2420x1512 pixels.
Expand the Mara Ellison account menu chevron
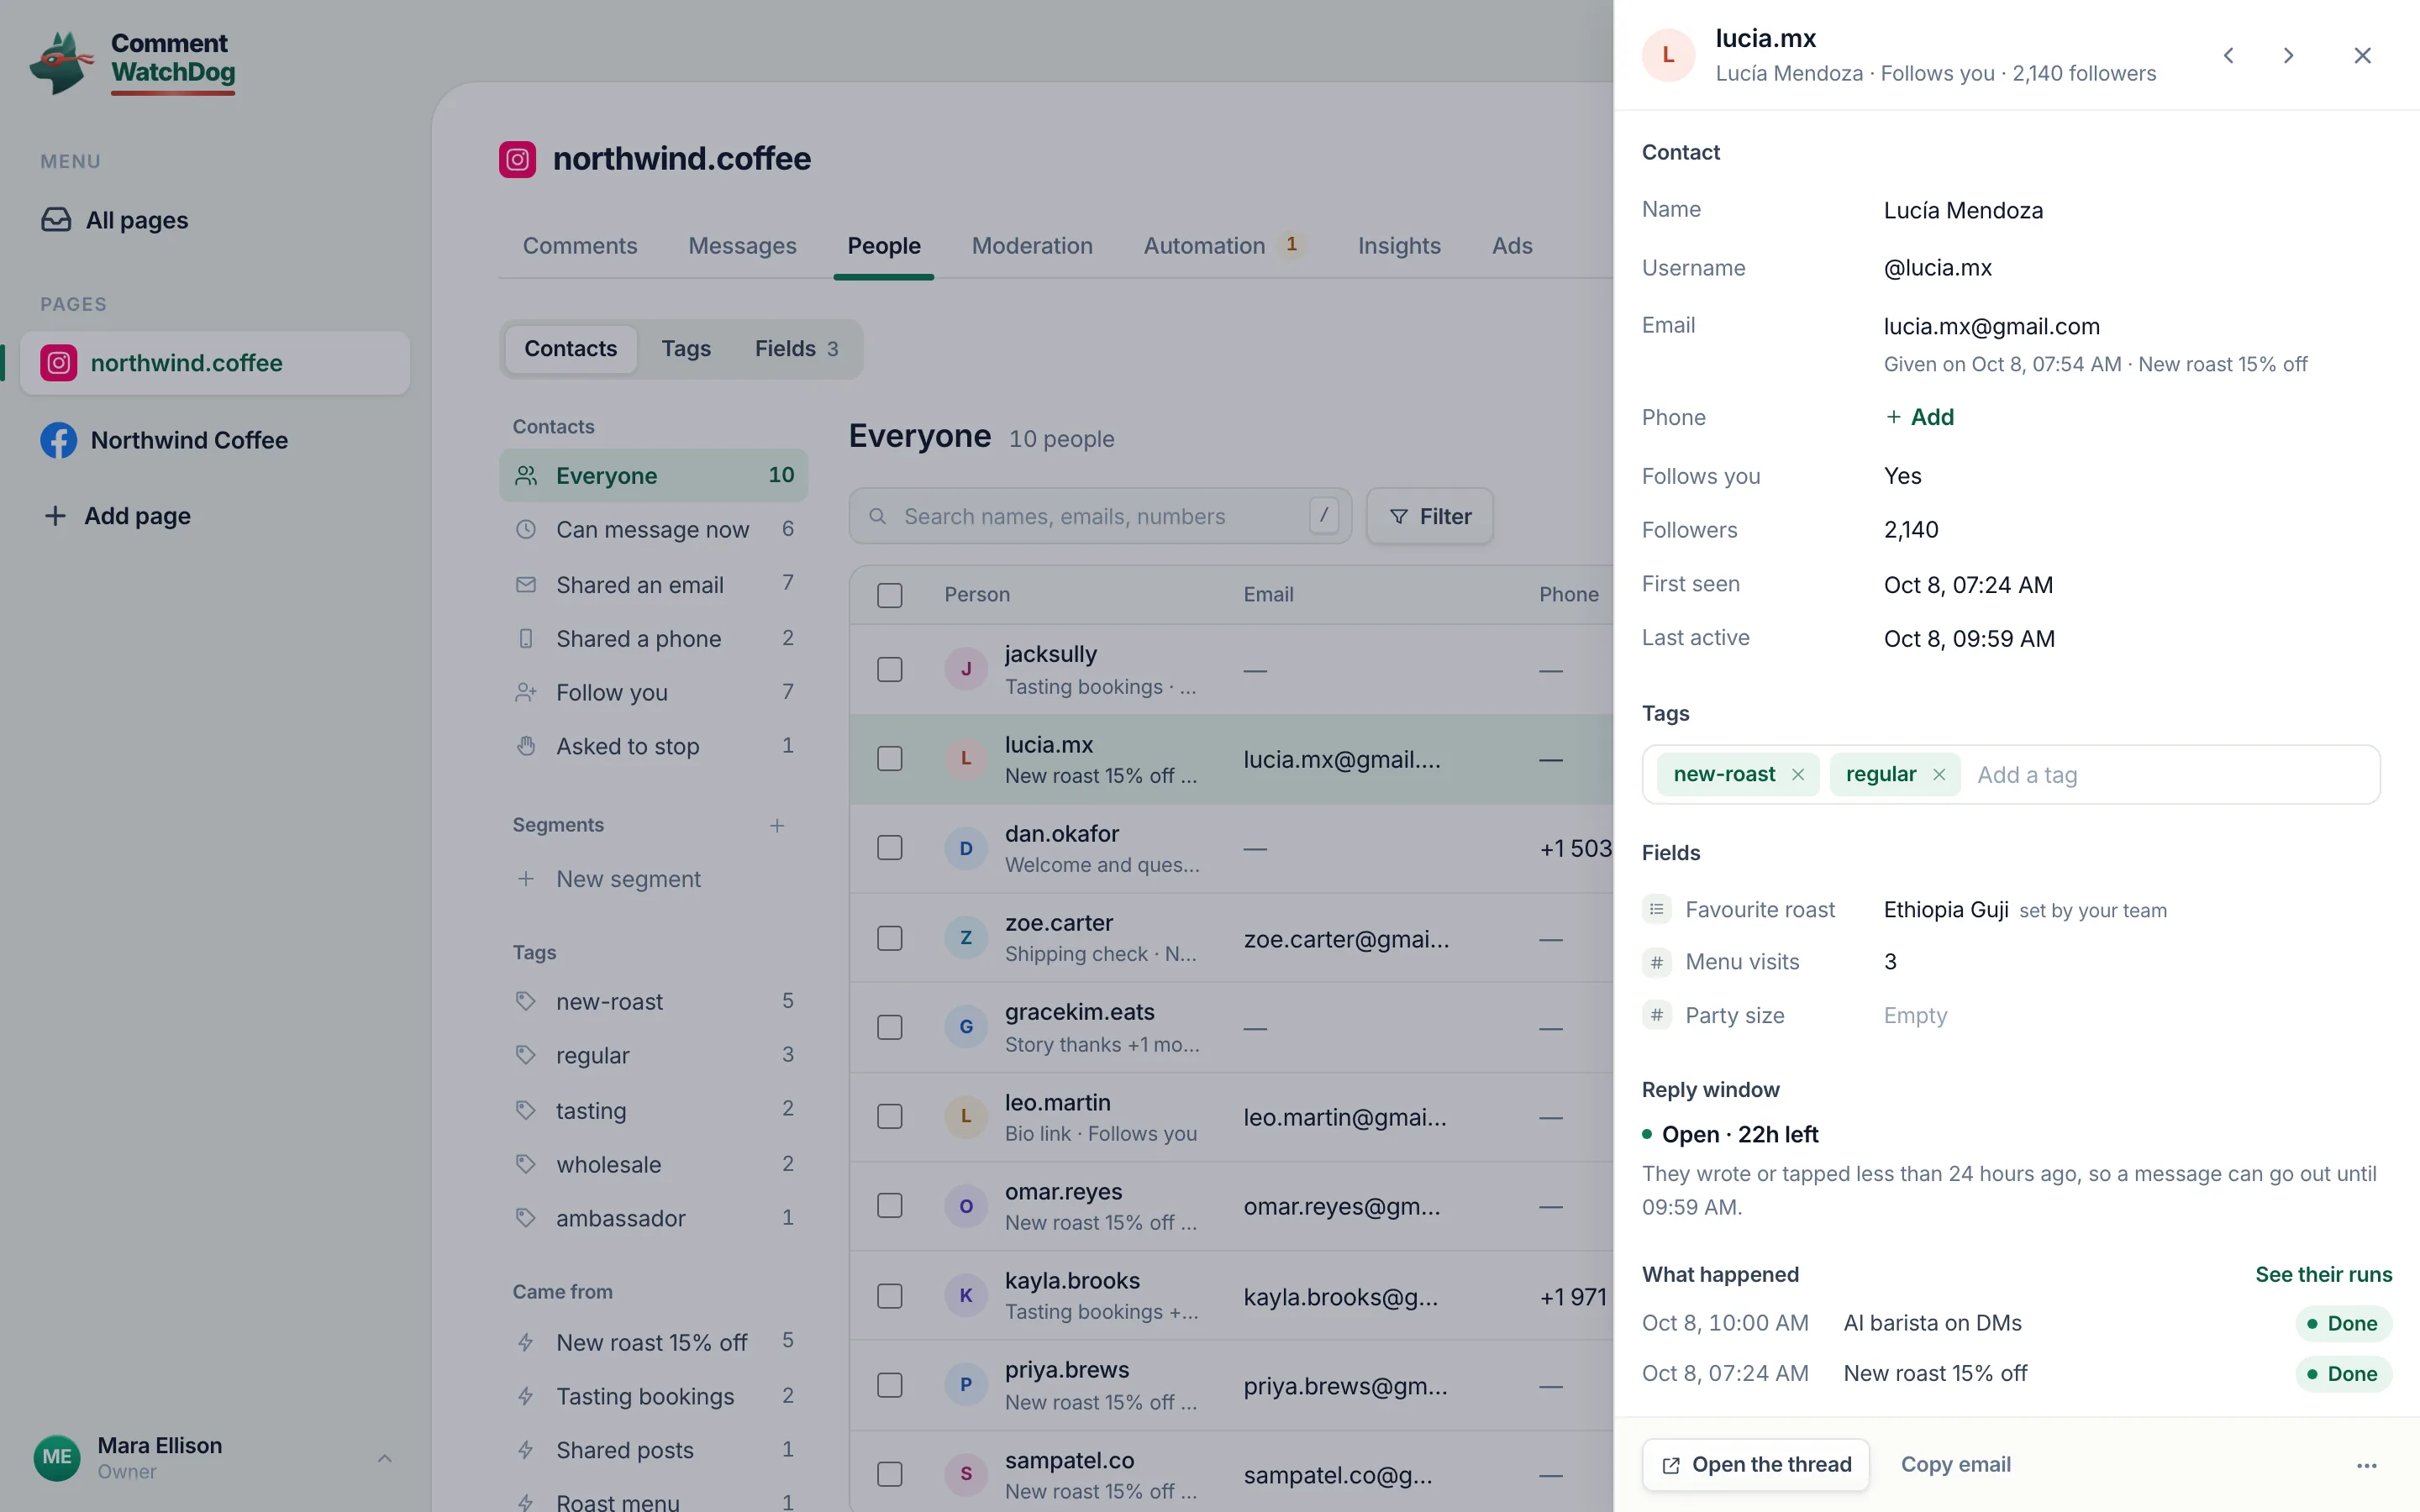[384, 1458]
